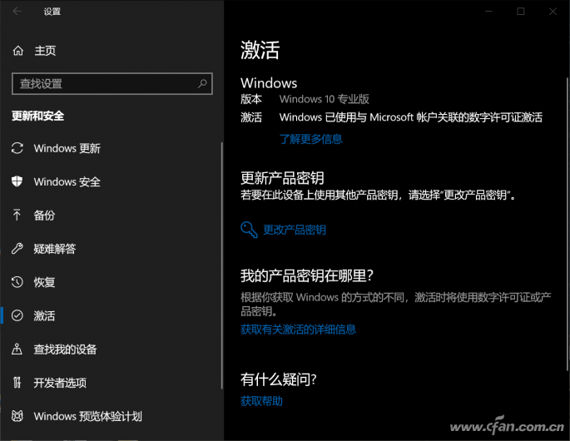Minimize the 设置 window
Viewport: 570px width, 441px height.
[x=488, y=12]
